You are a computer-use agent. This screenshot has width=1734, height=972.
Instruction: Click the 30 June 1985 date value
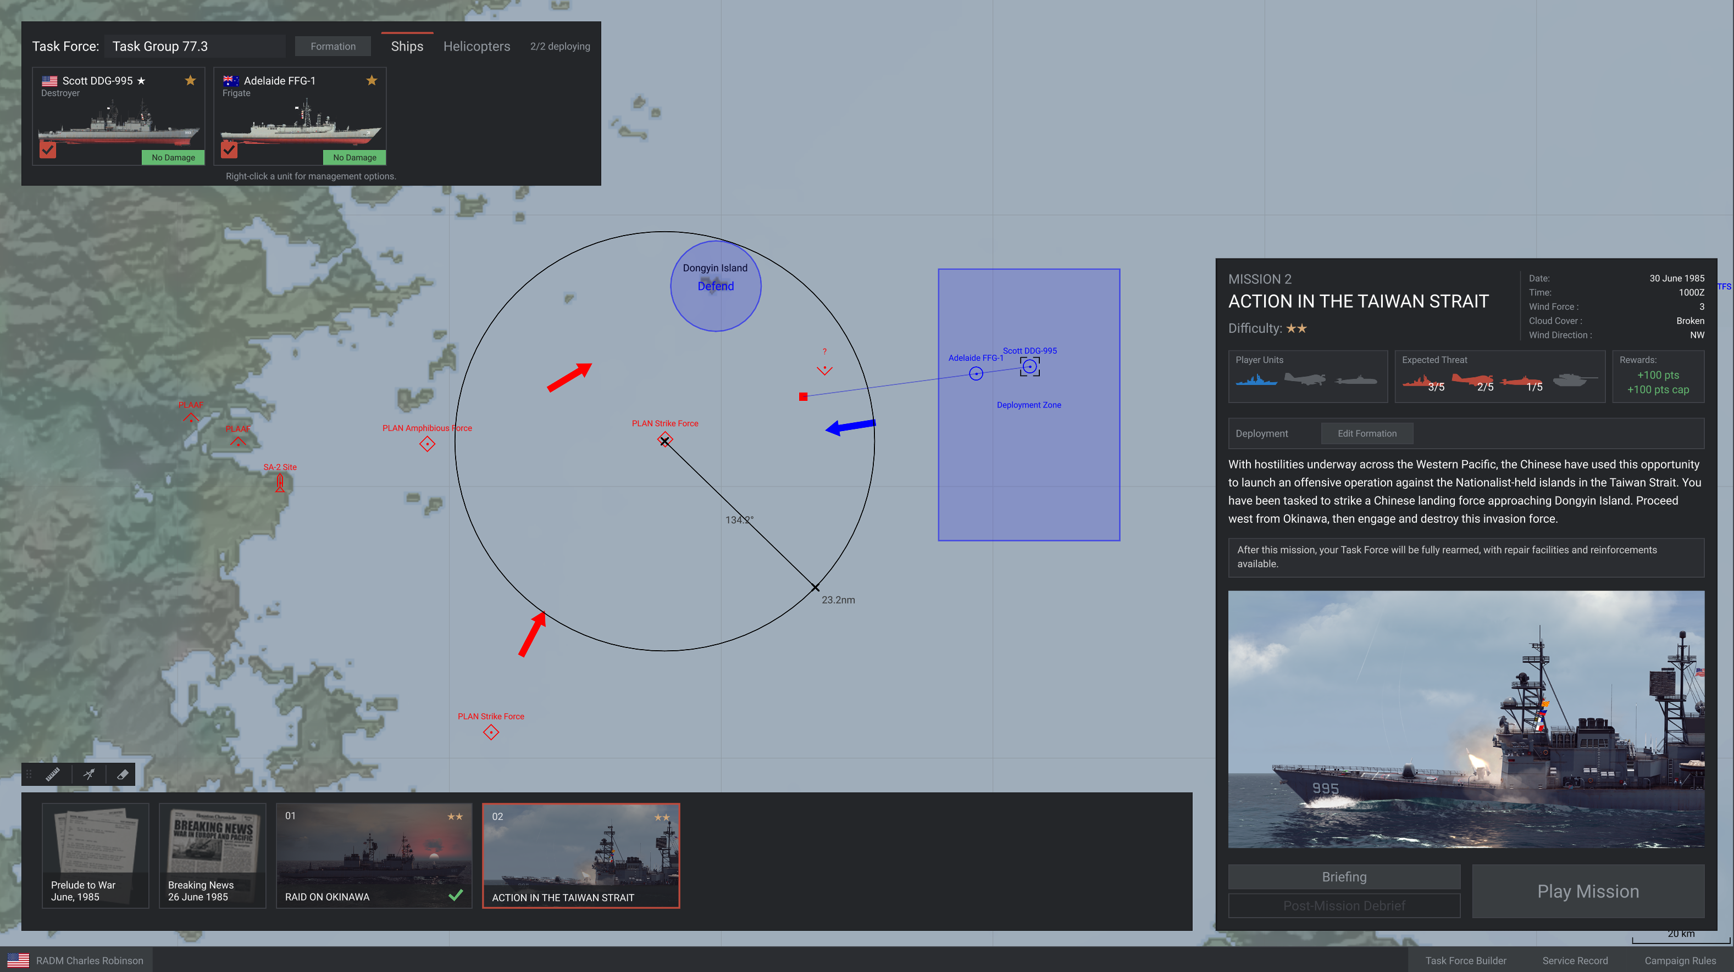(1676, 278)
